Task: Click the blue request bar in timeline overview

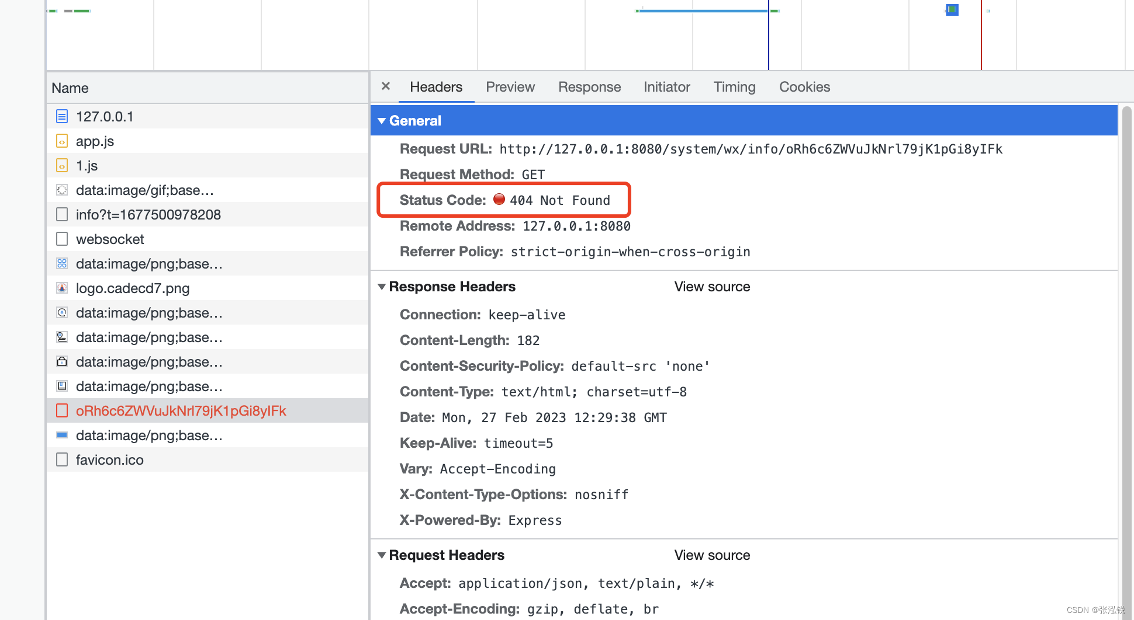Action: 703,11
